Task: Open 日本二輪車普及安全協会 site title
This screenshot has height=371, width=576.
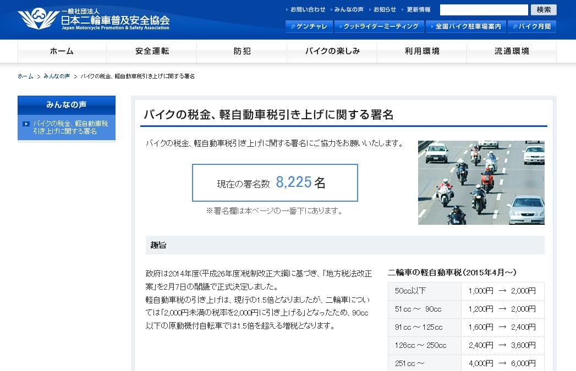Action: tap(116, 20)
